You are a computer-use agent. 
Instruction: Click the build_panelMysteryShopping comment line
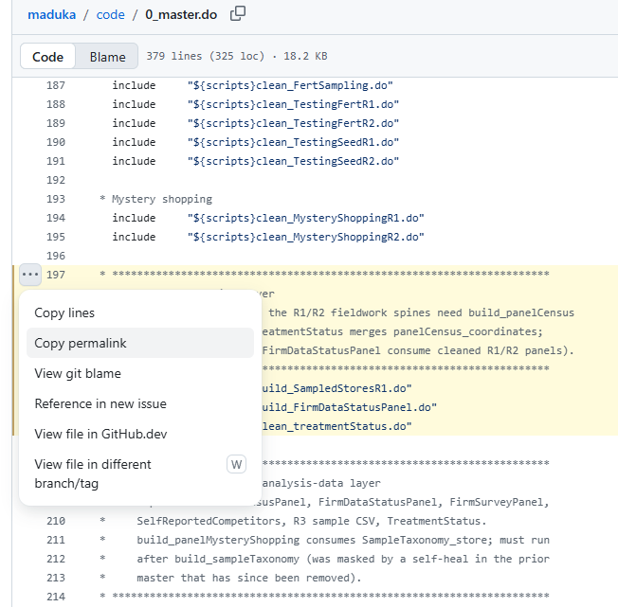(343, 540)
